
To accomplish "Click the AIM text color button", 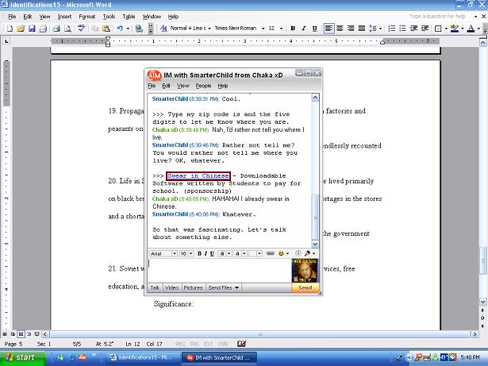I will (222, 253).
